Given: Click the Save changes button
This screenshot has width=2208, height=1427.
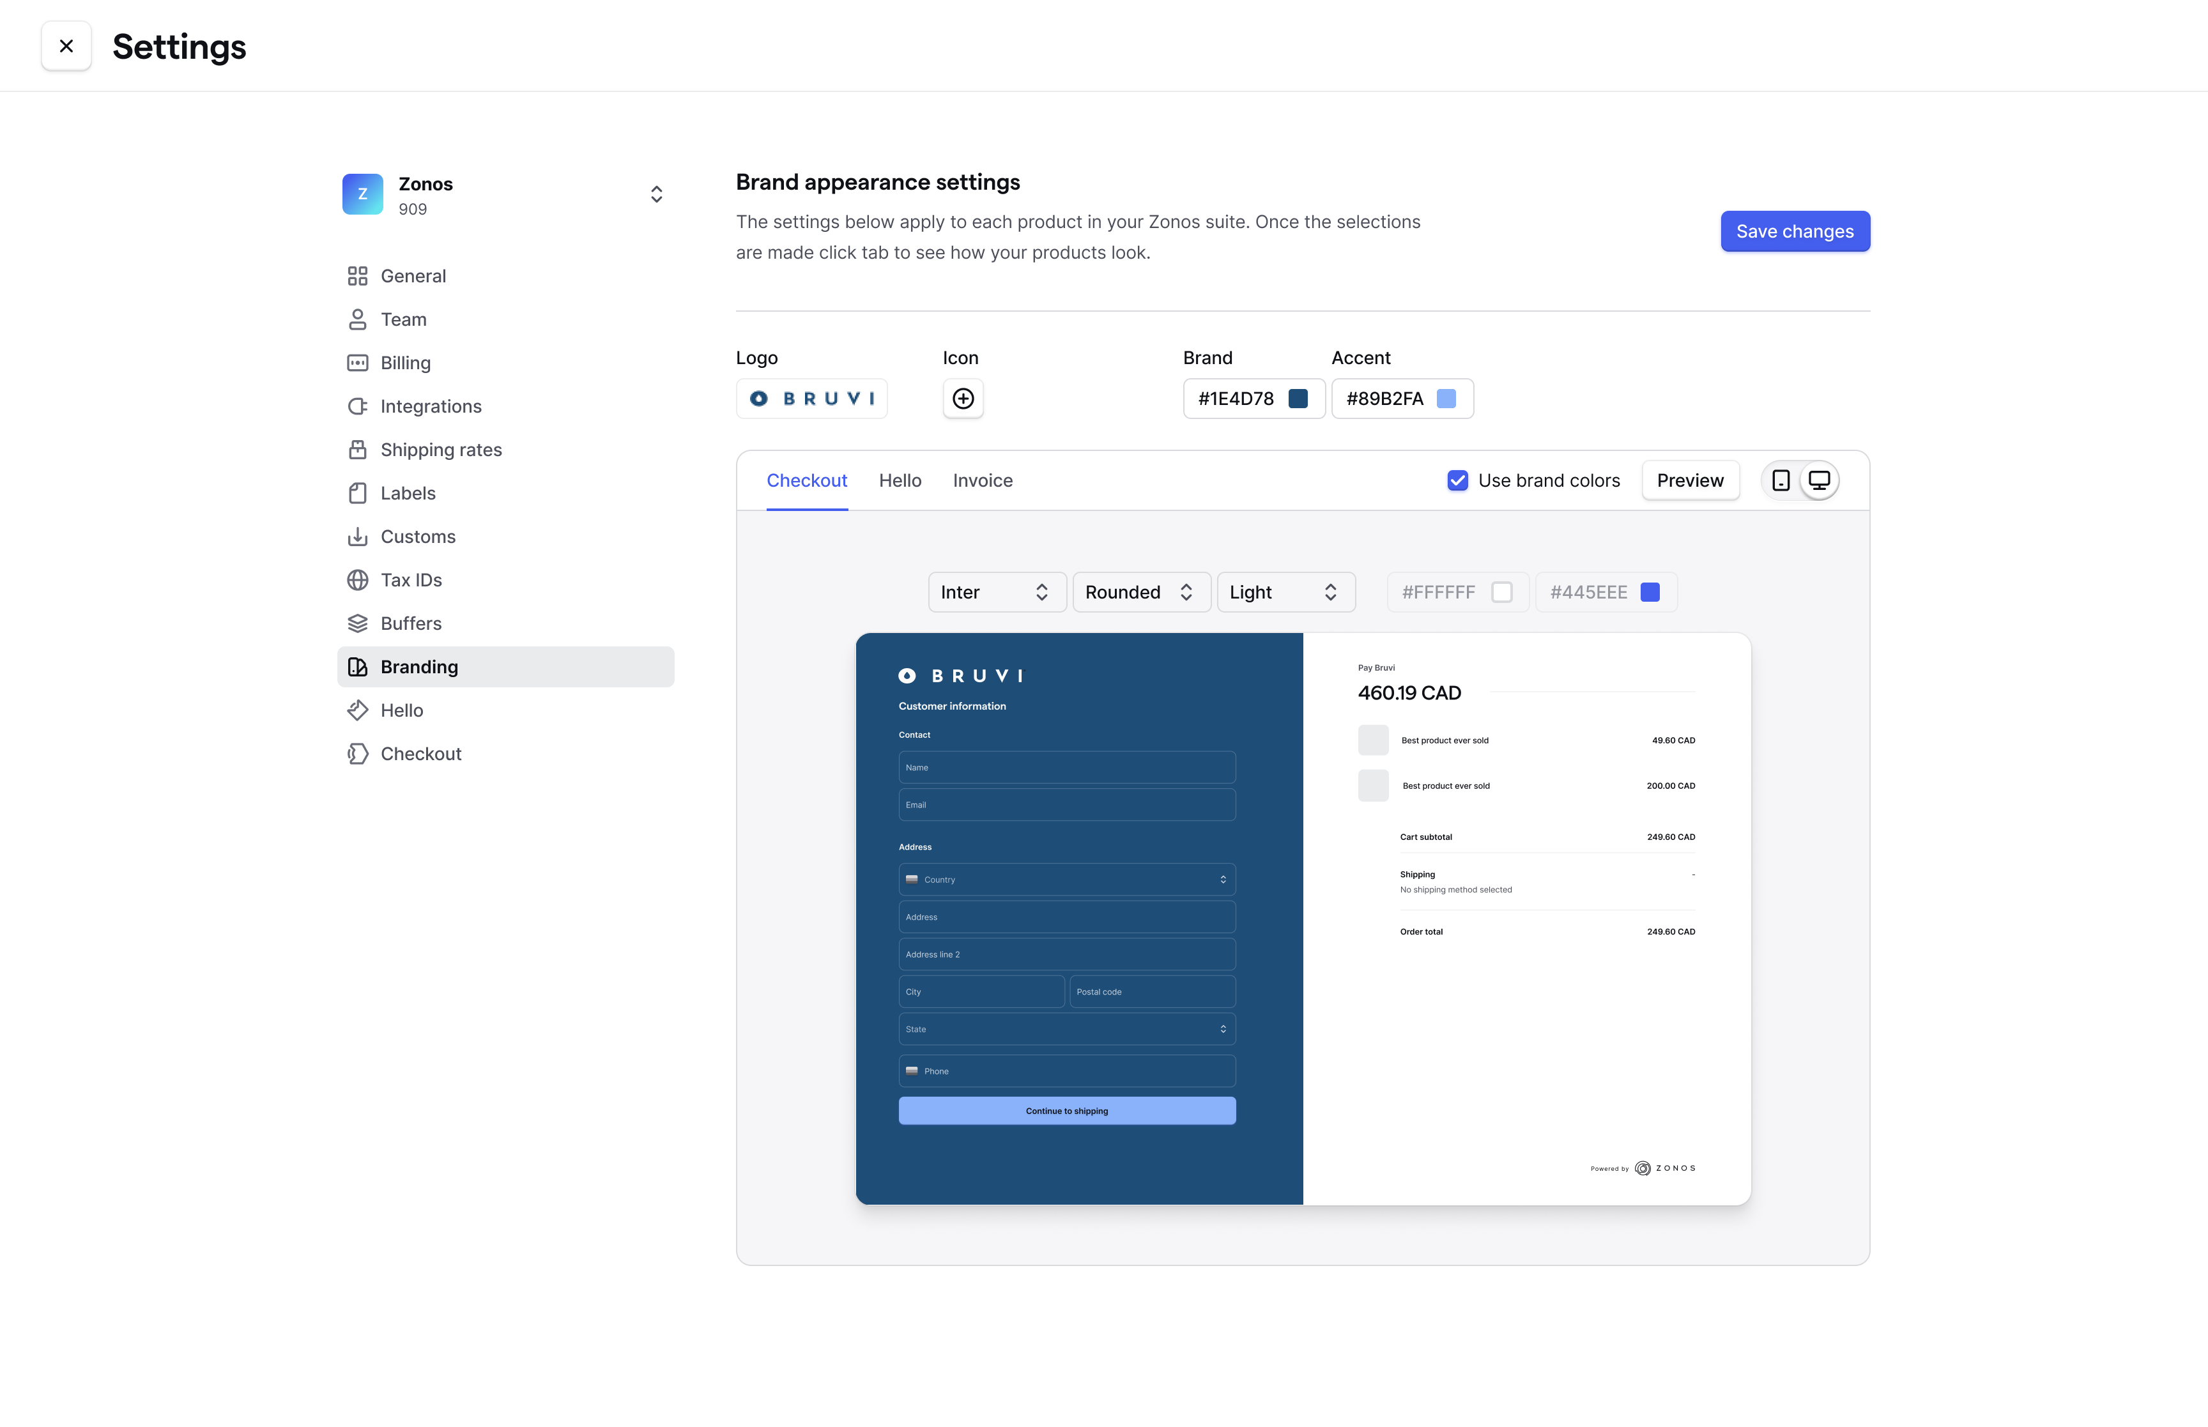Looking at the screenshot, I should 1795,230.
